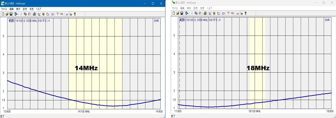Viewport: 336px width, 118px height.
Task: Click the 123 numbers icon in 14MHz window
Action: click(x=53, y=14)
